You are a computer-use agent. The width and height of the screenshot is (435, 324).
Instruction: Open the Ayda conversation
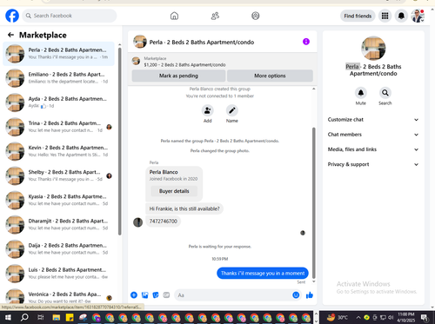pos(58,102)
